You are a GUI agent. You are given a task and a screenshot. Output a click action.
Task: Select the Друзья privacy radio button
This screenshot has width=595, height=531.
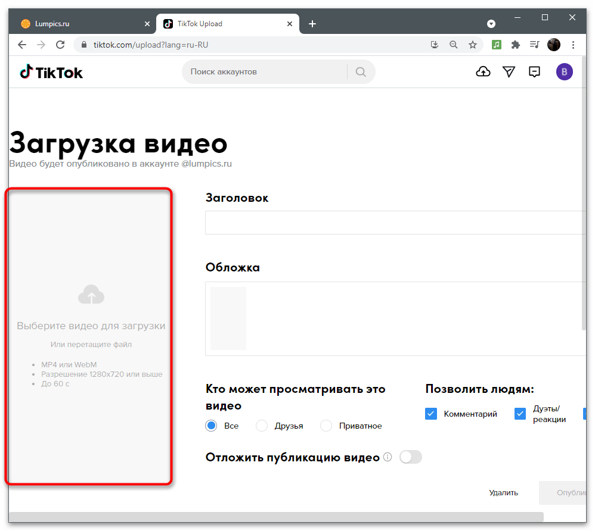pos(261,426)
